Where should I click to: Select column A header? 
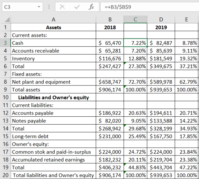tap(53, 20)
